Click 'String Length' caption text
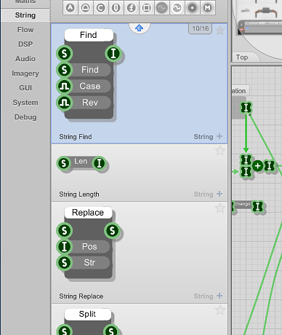Image resolution: width=282 pixels, height=335 pixels. pyautogui.click(x=79, y=194)
